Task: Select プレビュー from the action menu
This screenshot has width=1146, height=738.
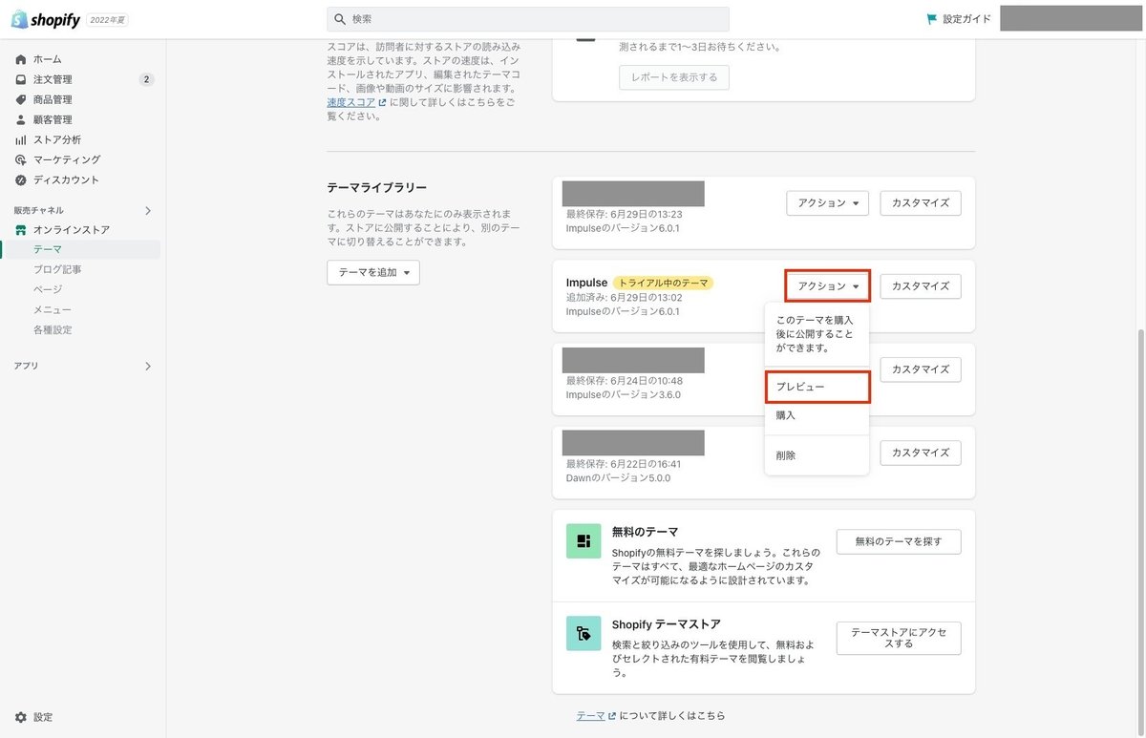Action: (x=817, y=387)
